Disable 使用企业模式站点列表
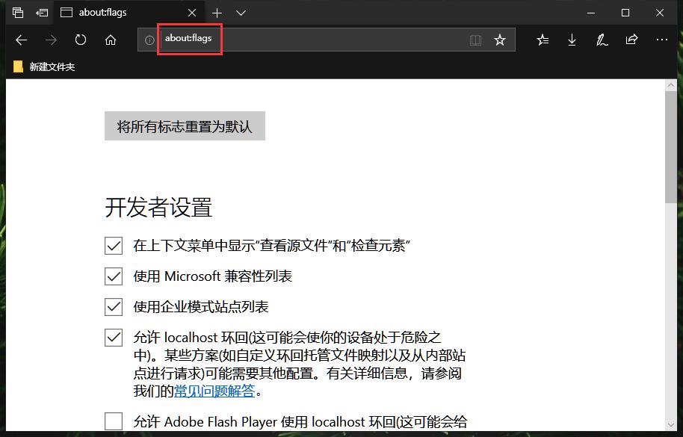The width and height of the screenshot is (683, 437). (113, 306)
